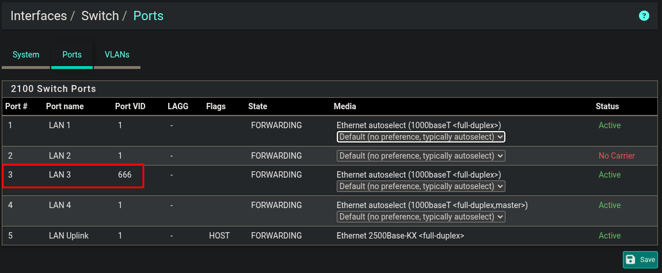This screenshot has width=662, height=273.
Task: Click the floppy disk Save icon
Action: (631, 260)
